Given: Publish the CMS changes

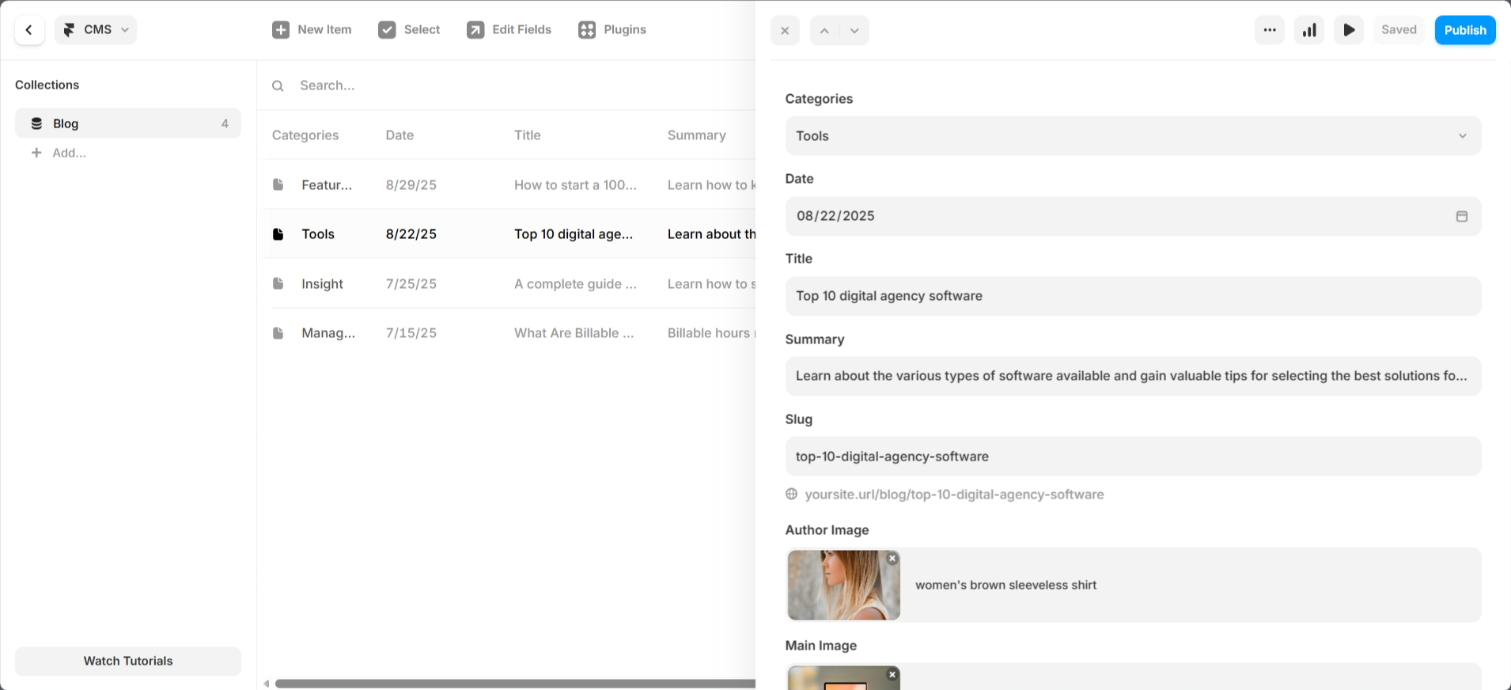Looking at the screenshot, I should pyautogui.click(x=1465, y=30).
